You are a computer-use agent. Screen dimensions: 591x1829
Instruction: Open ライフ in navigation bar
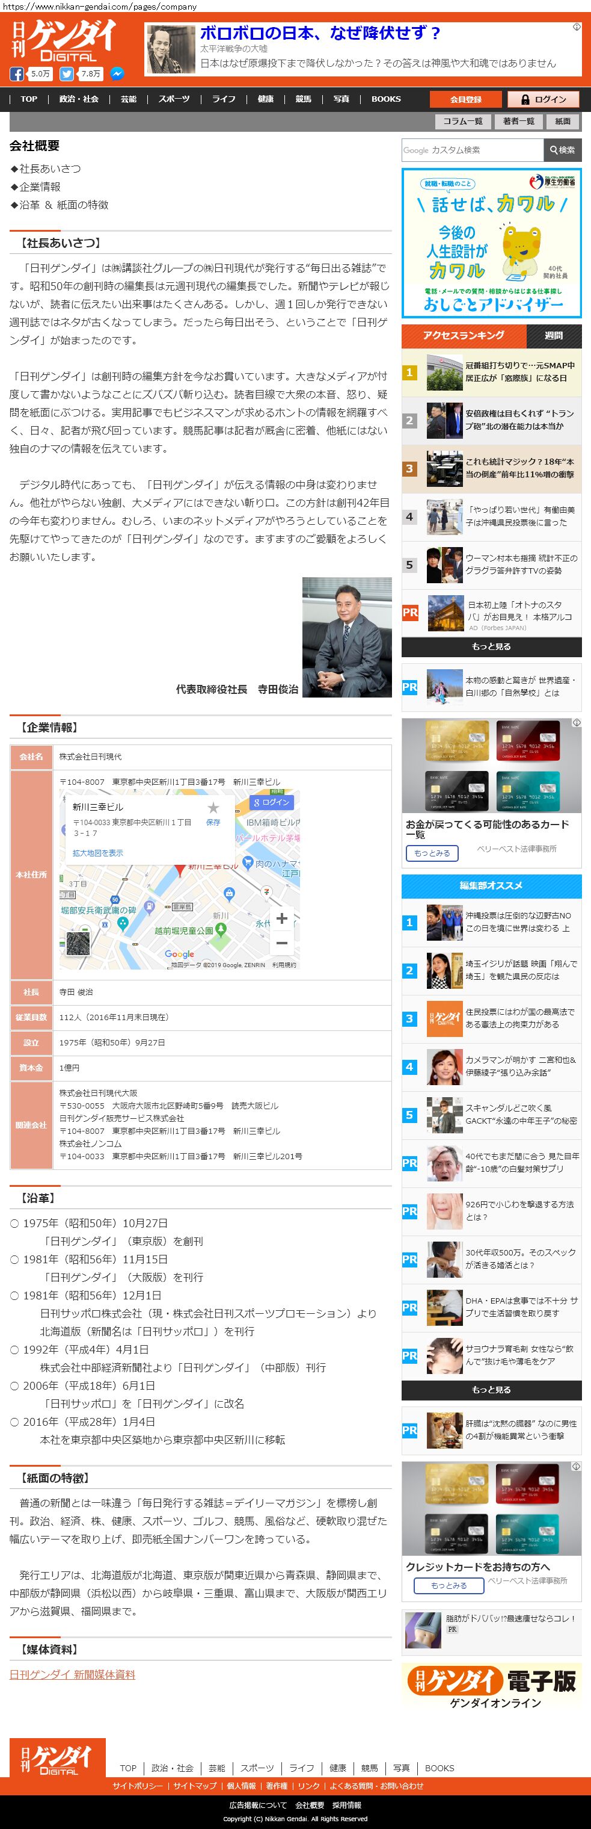tap(224, 99)
